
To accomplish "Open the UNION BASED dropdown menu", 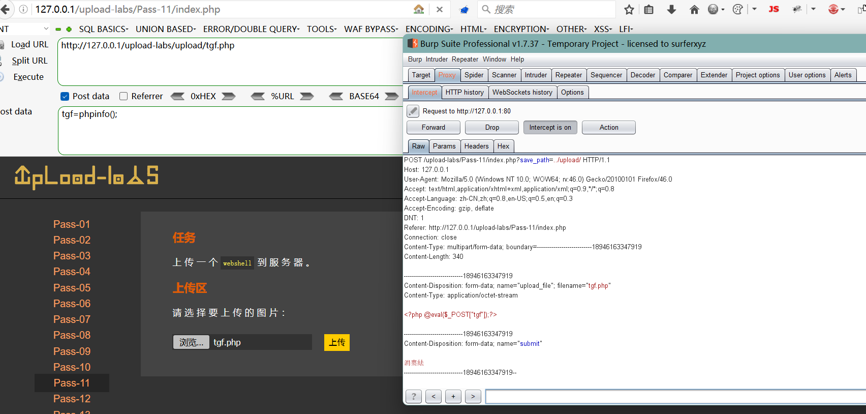I will tap(166, 29).
